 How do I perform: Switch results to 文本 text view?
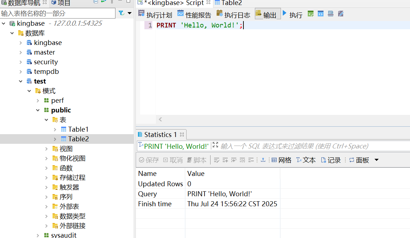[306, 160]
